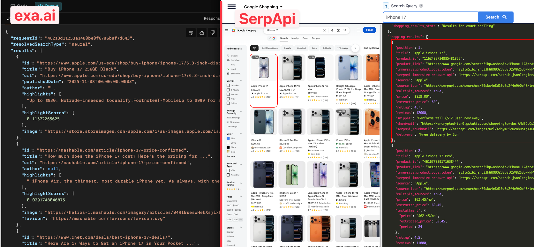This screenshot has height=247, width=534.
Task: Enable the Verizon carrier filter
Action: 228,94
